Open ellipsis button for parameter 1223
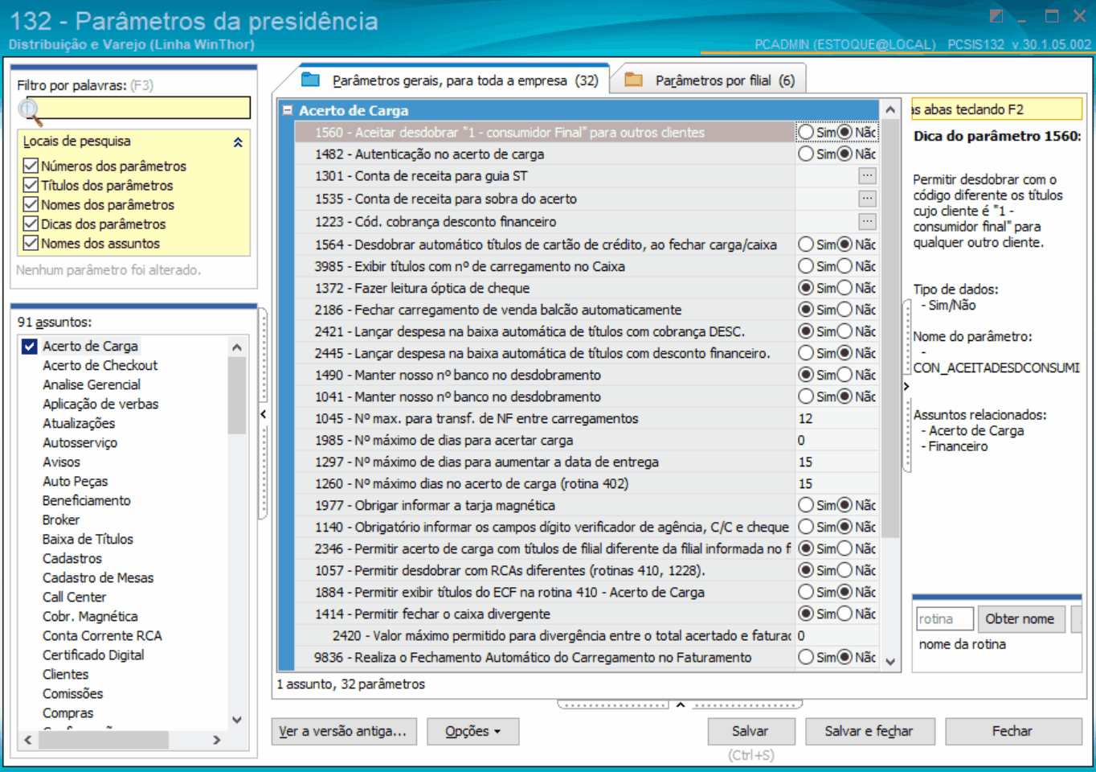Screen dimensions: 1096x772 [867, 220]
